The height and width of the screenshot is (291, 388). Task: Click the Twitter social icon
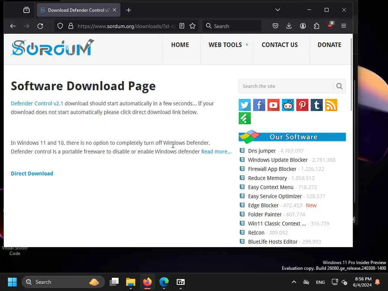pos(245,105)
